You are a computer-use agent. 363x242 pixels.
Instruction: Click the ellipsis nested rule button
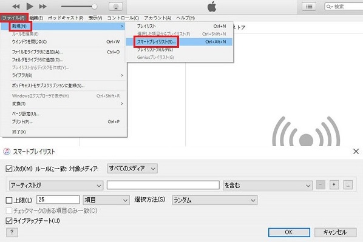point(348,185)
